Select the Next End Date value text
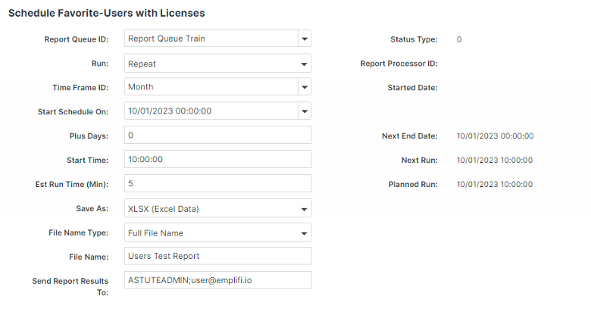591x315 pixels. [x=495, y=136]
